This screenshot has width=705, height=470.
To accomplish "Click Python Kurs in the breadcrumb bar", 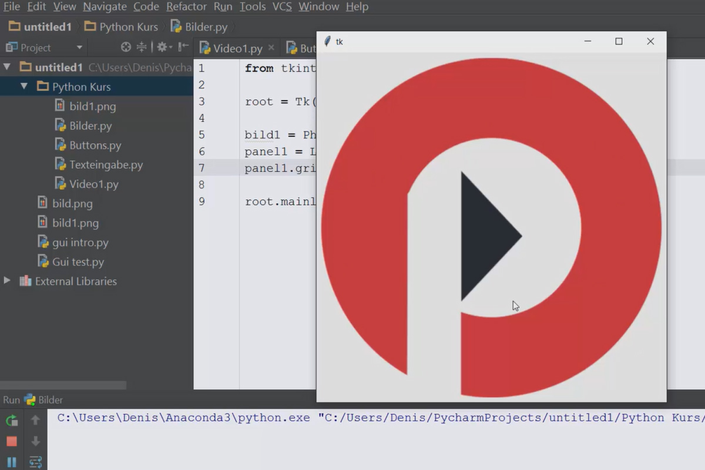I will pos(122,27).
